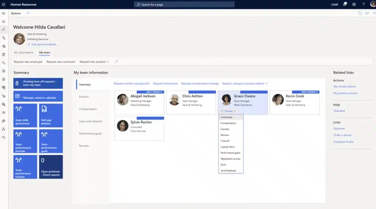
Task: Select Position vertical tab
Action: pyautogui.click(x=84, y=97)
